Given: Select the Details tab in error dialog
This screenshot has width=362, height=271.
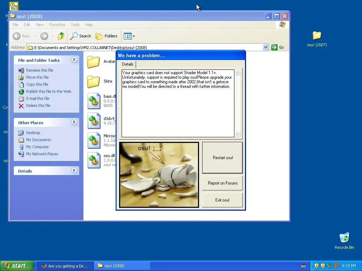Looking at the screenshot, I should [128, 64].
